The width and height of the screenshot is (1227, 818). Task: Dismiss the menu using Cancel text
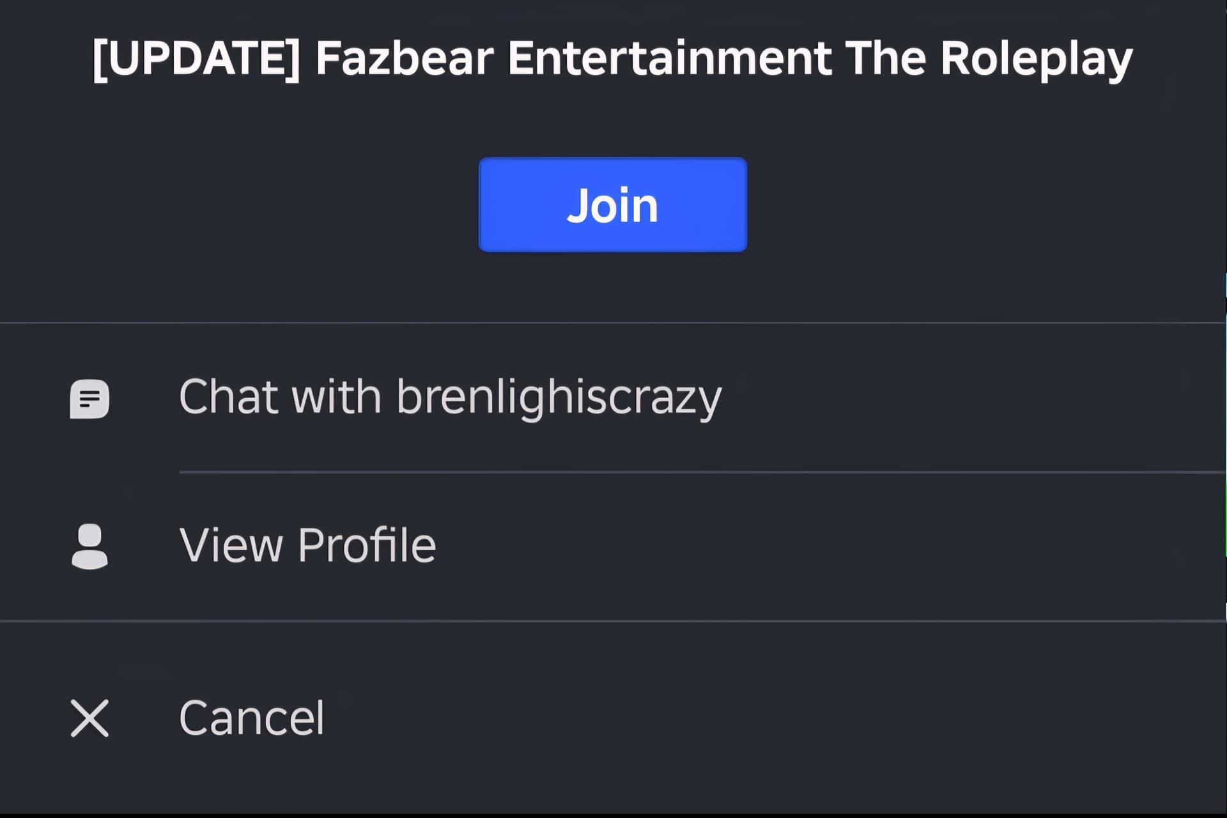tap(252, 718)
